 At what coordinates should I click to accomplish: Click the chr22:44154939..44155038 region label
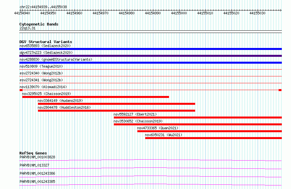(43, 7)
